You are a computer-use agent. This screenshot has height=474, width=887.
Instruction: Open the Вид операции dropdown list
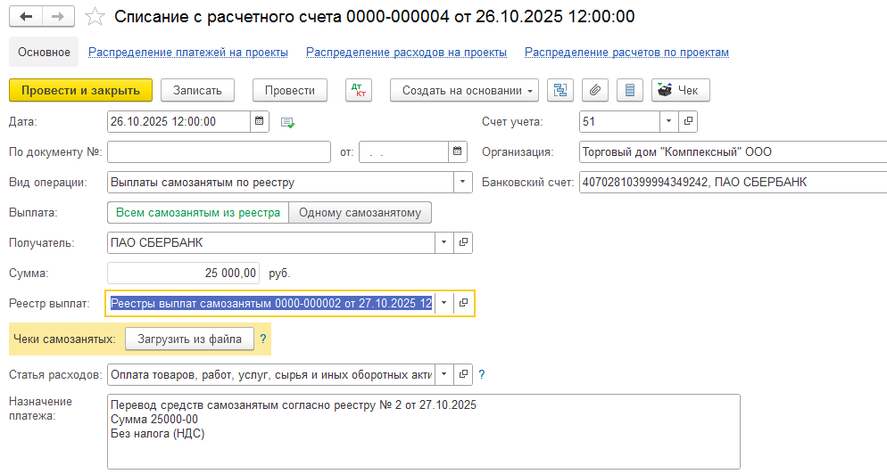pyautogui.click(x=463, y=182)
